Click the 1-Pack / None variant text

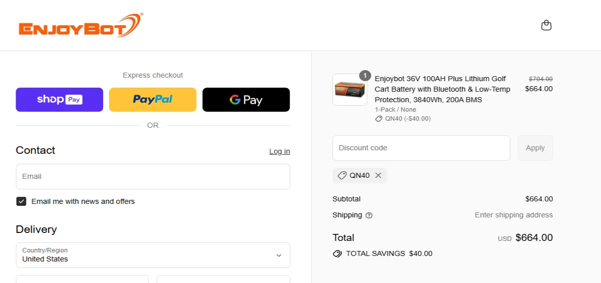tap(396, 109)
